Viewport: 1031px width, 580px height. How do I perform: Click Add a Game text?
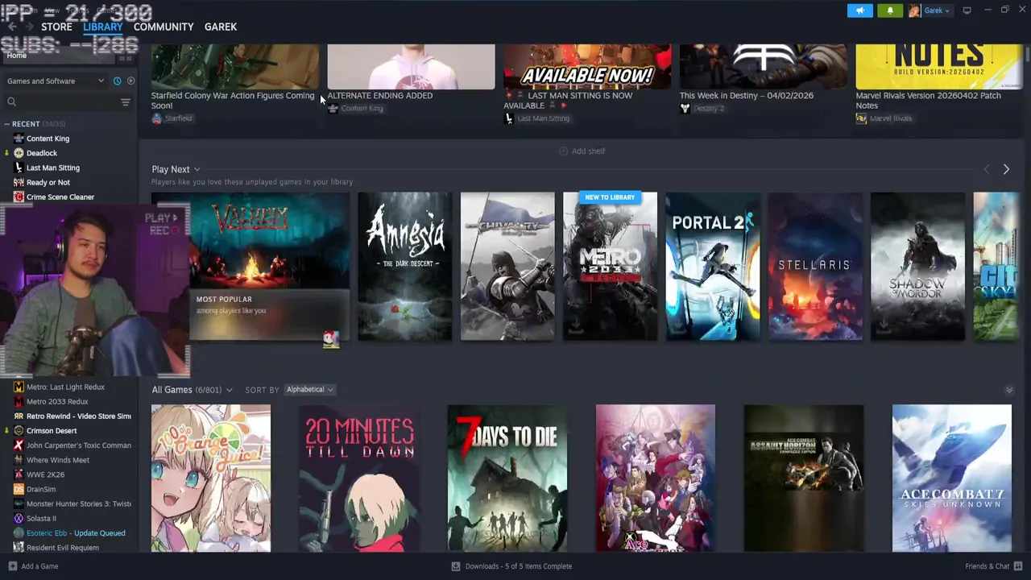(39, 566)
